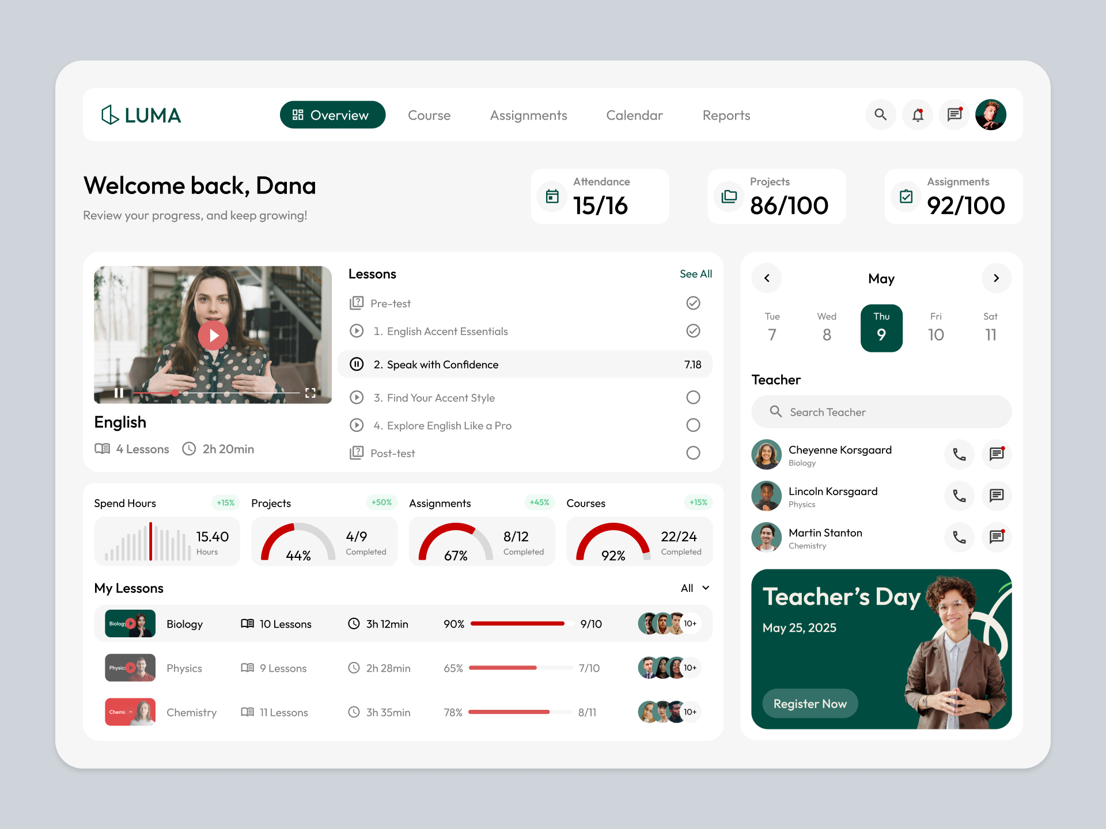
Task: Open the Reports section
Action: [726, 115]
